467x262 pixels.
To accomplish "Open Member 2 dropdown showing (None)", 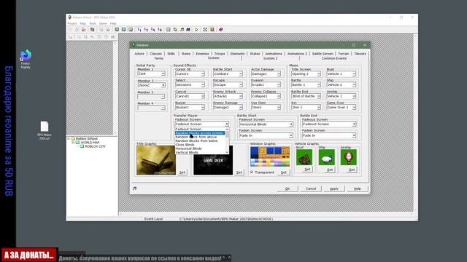I will point(151,85).
